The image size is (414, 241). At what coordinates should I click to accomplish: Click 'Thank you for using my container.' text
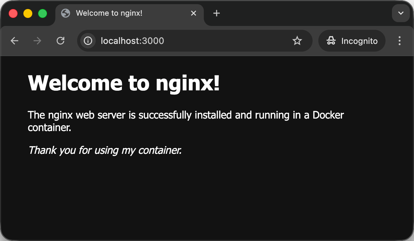(x=105, y=150)
